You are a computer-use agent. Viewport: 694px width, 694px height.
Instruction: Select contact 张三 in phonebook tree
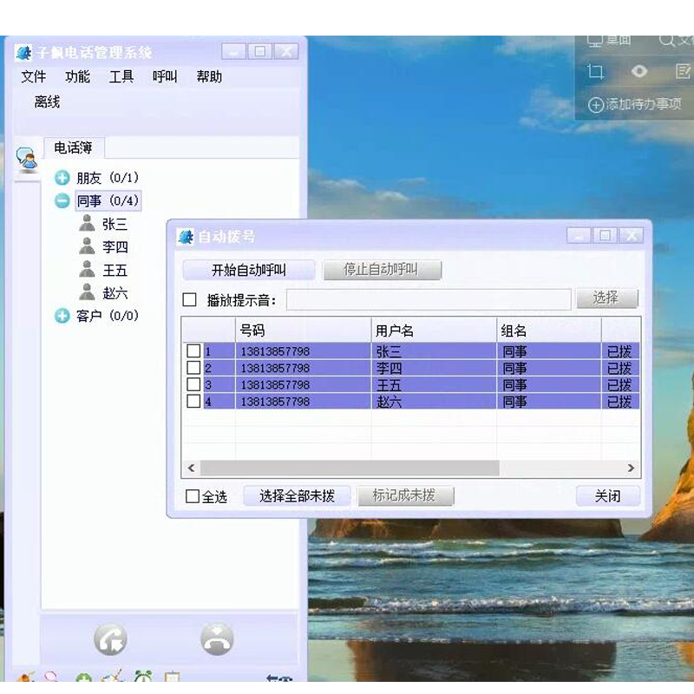(x=115, y=224)
